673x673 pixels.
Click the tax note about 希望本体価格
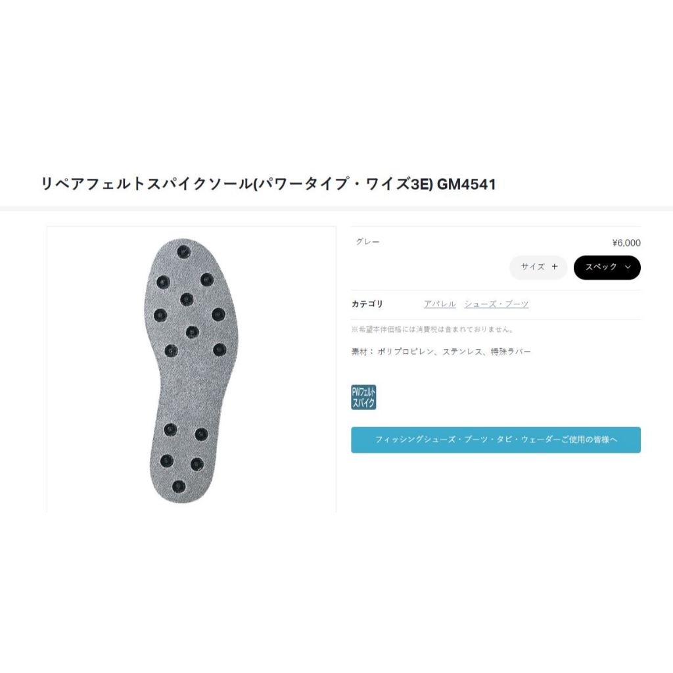coord(432,329)
